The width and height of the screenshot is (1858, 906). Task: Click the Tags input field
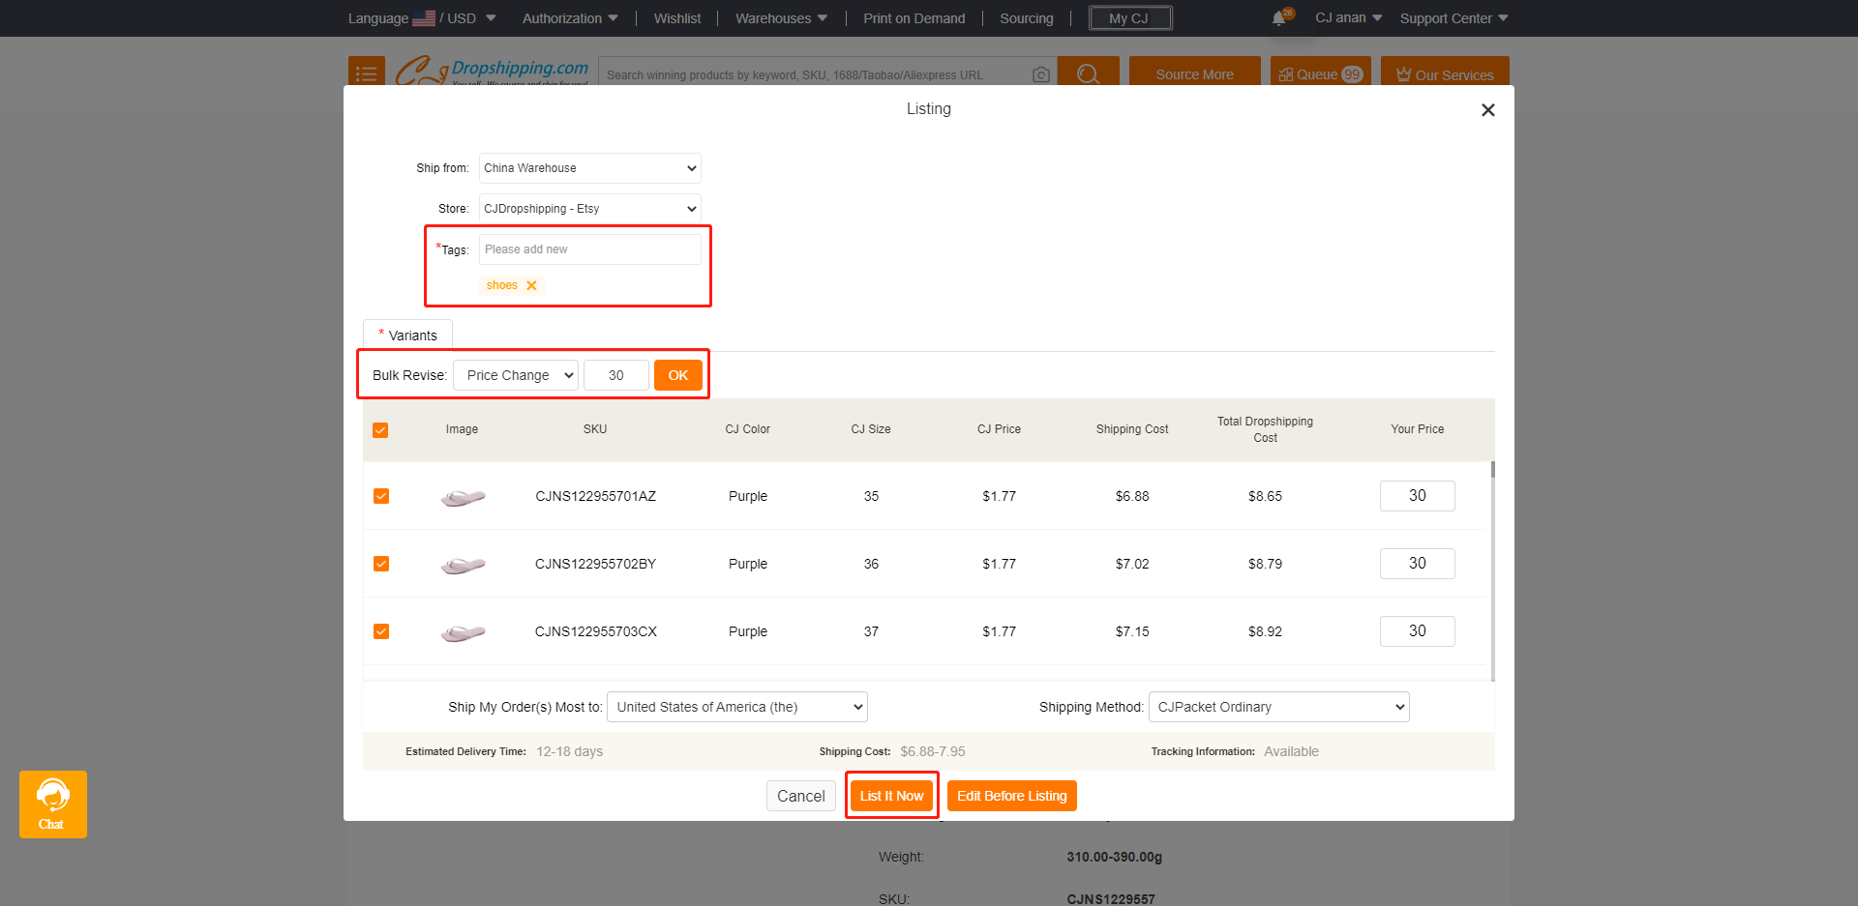589,249
